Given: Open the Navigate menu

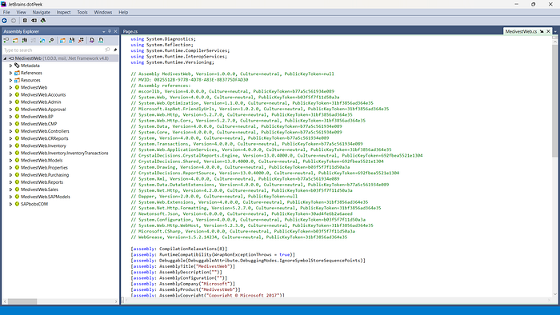Looking at the screenshot, I should [x=41, y=12].
